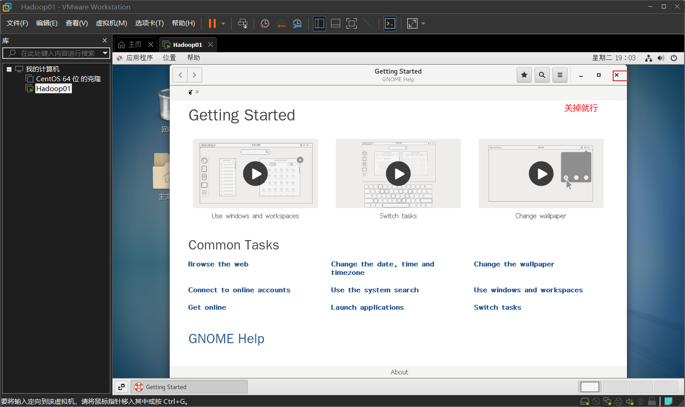Open the Get online link
The image size is (685, 407).
(207, 307)
